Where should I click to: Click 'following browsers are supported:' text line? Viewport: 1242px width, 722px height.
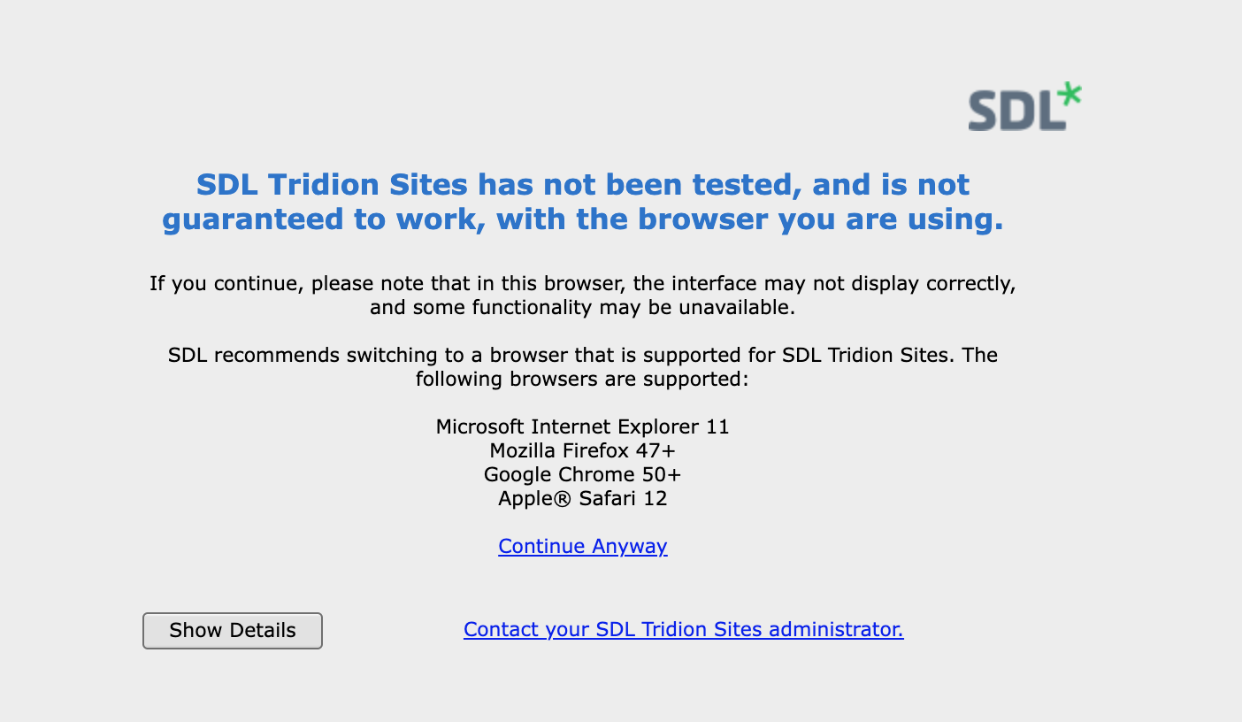(583, 380)
